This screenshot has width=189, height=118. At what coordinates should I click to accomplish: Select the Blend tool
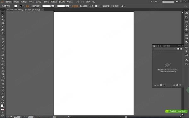tap(3, 81)
